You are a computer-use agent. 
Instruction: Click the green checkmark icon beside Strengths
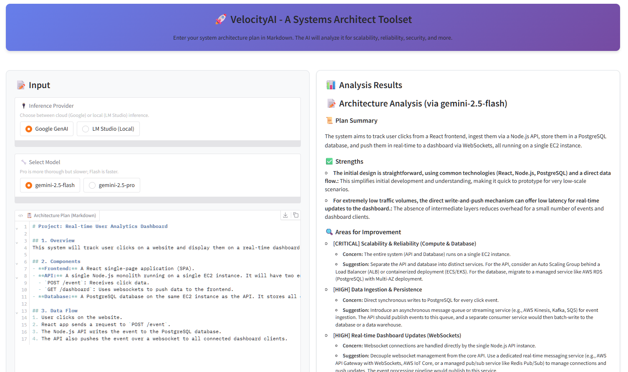pos(329,162)
